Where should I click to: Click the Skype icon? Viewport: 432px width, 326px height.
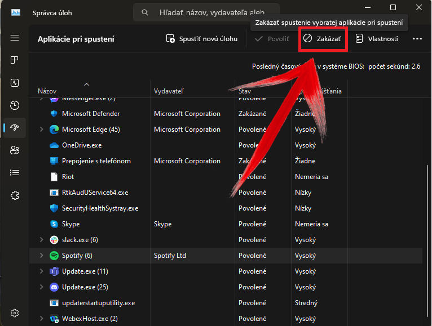[54, 224]
